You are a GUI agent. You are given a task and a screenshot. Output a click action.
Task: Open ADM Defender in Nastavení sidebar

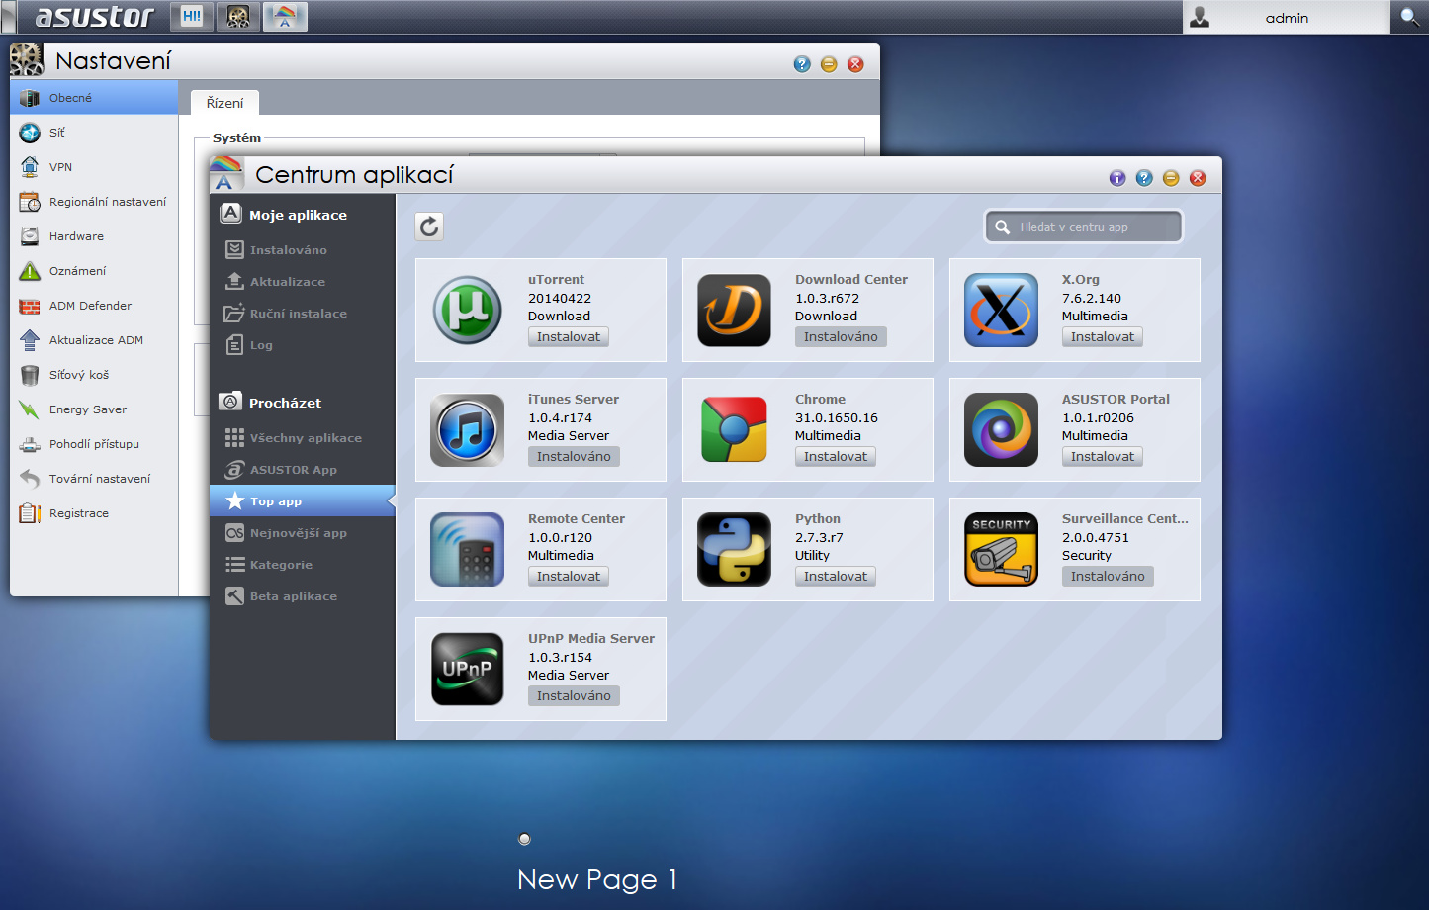point(94,306)
